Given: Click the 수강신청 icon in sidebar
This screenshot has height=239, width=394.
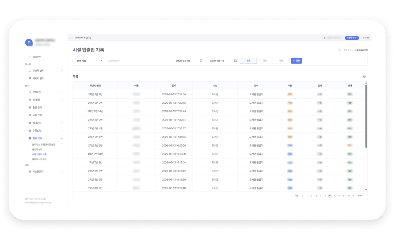Looking at the screenshot, I should point(30,130).
